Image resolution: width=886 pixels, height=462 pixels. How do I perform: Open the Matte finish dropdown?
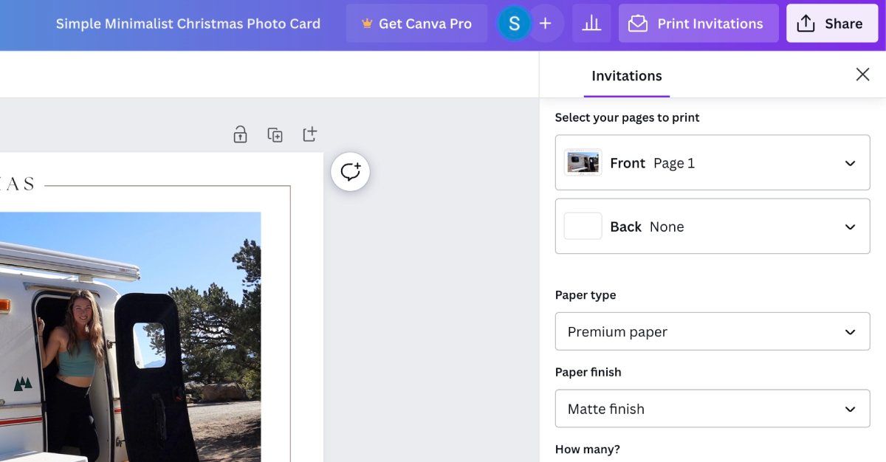712,409
